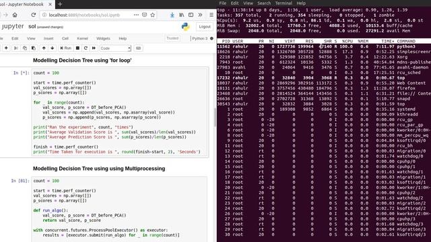The height and width of the screenshot is (242, 431).
Task: Click inside the running In [*] code cell
Action: point(120,112)
